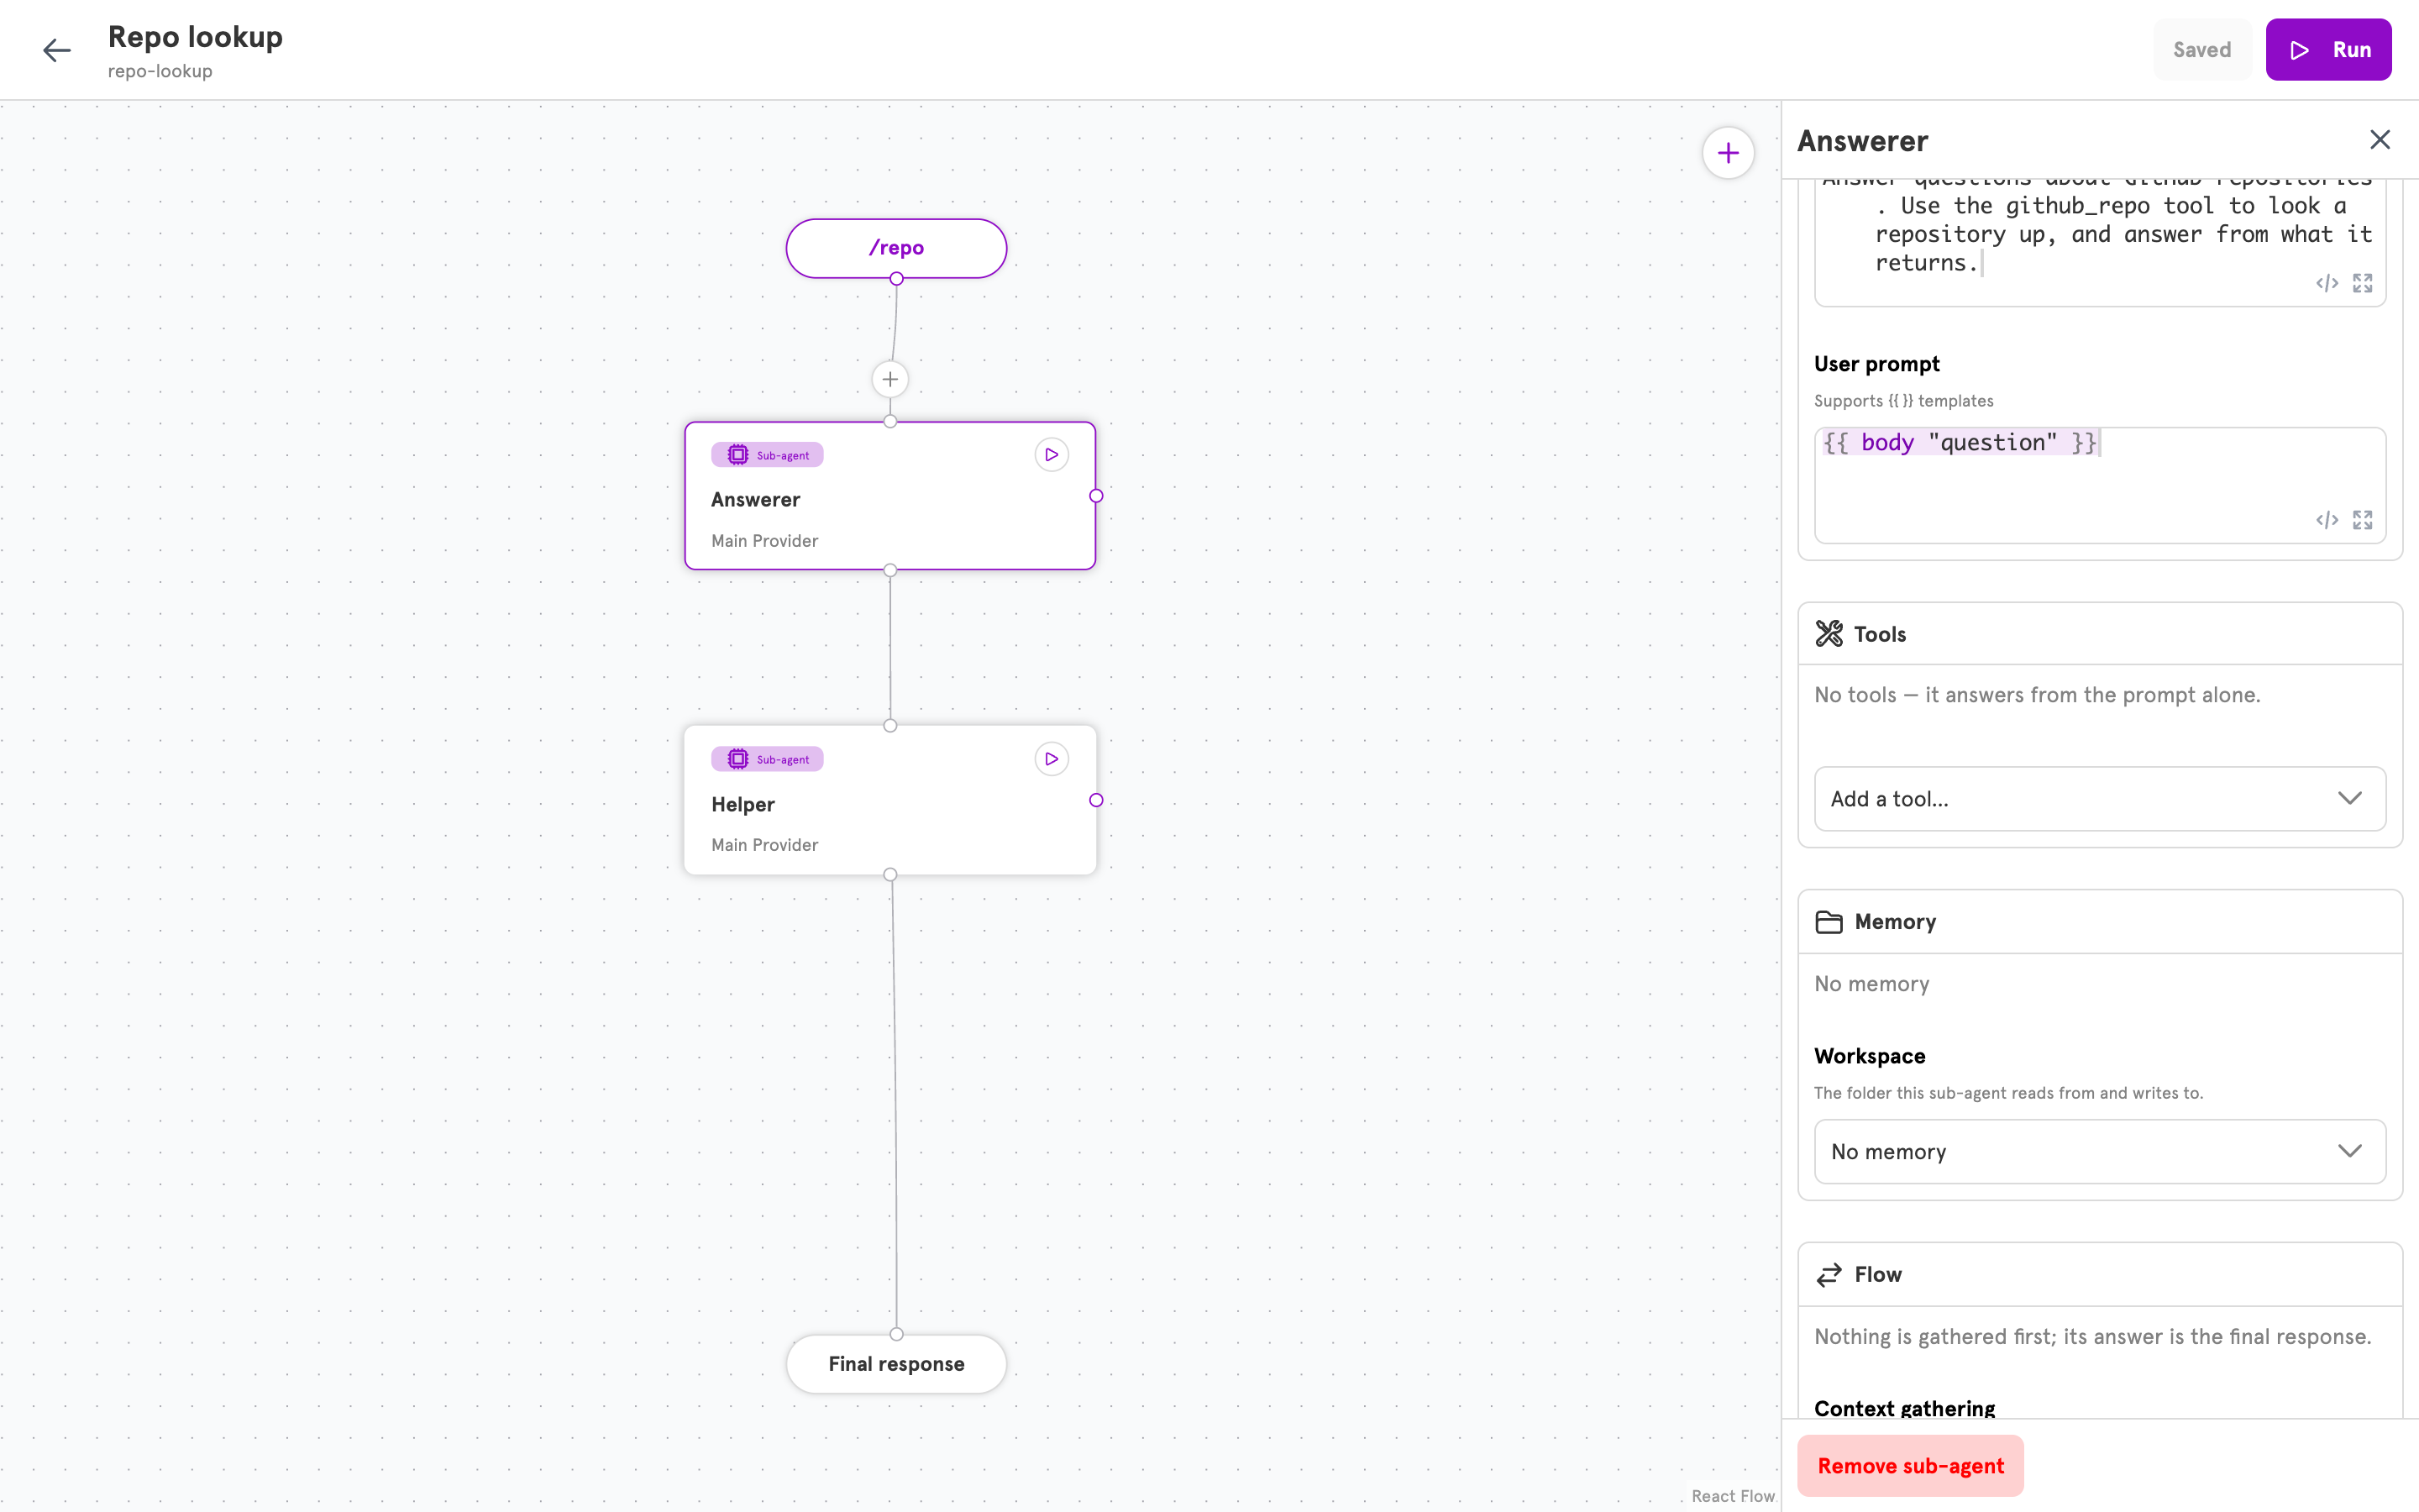Image resolution: width=2419 pixels, height=1512 pixels.
Task: Run the Helper sub-agent play icon
Action: tap(1052, 759)
